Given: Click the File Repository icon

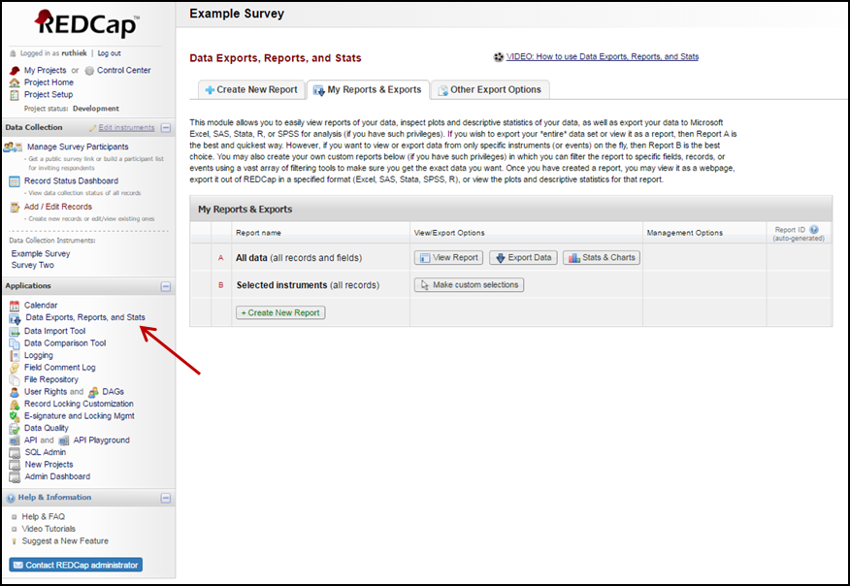Looking at the screenshot, I should [15, 379].
